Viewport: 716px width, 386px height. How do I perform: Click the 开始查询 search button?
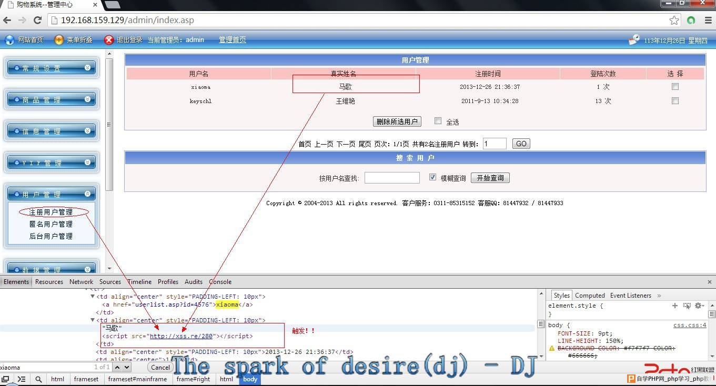490,178
